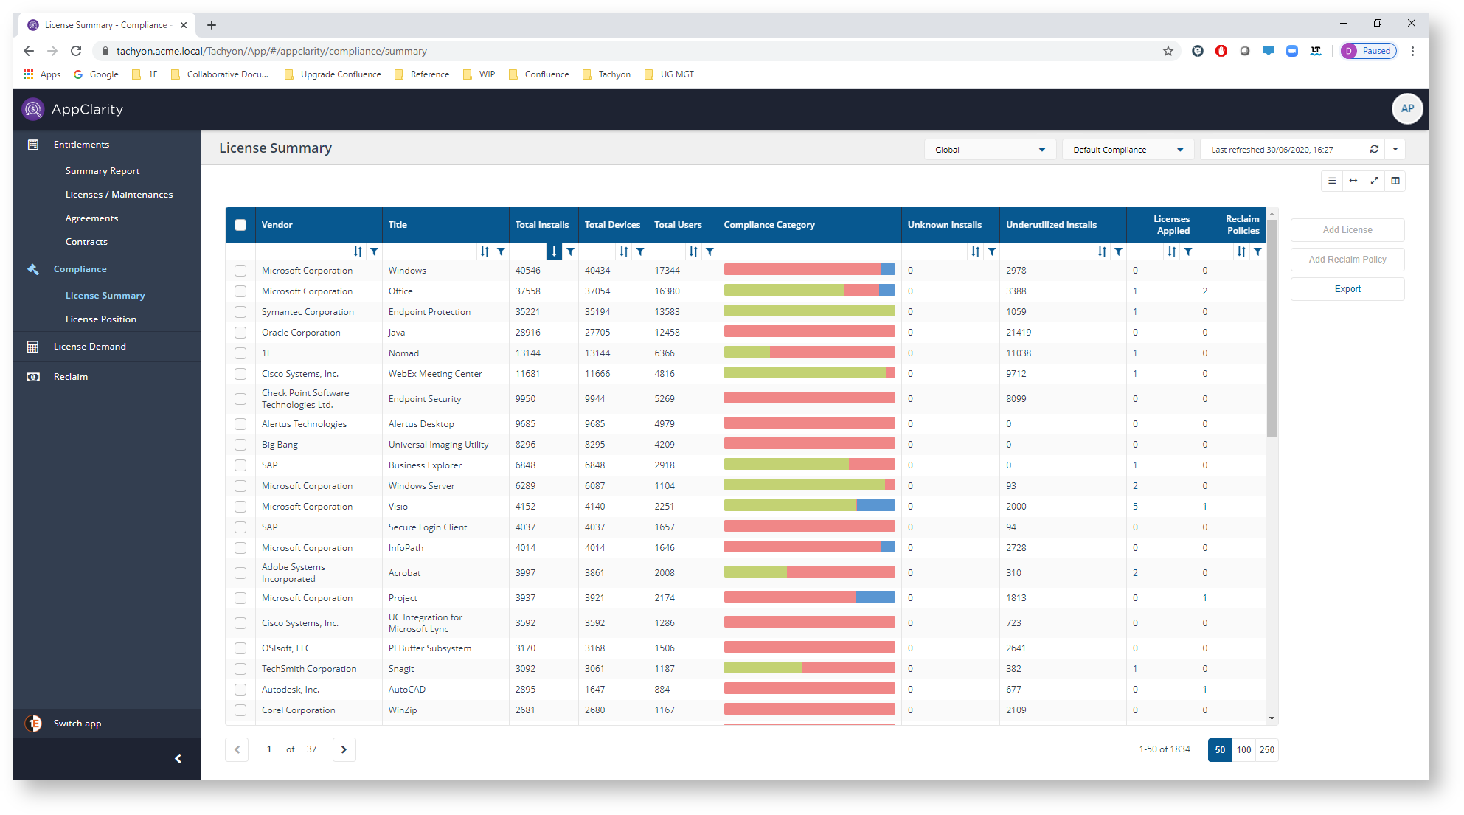Select the Autodesk AutoCAD row checkbox
The image size is (1464, 815).
pos(240,690)
